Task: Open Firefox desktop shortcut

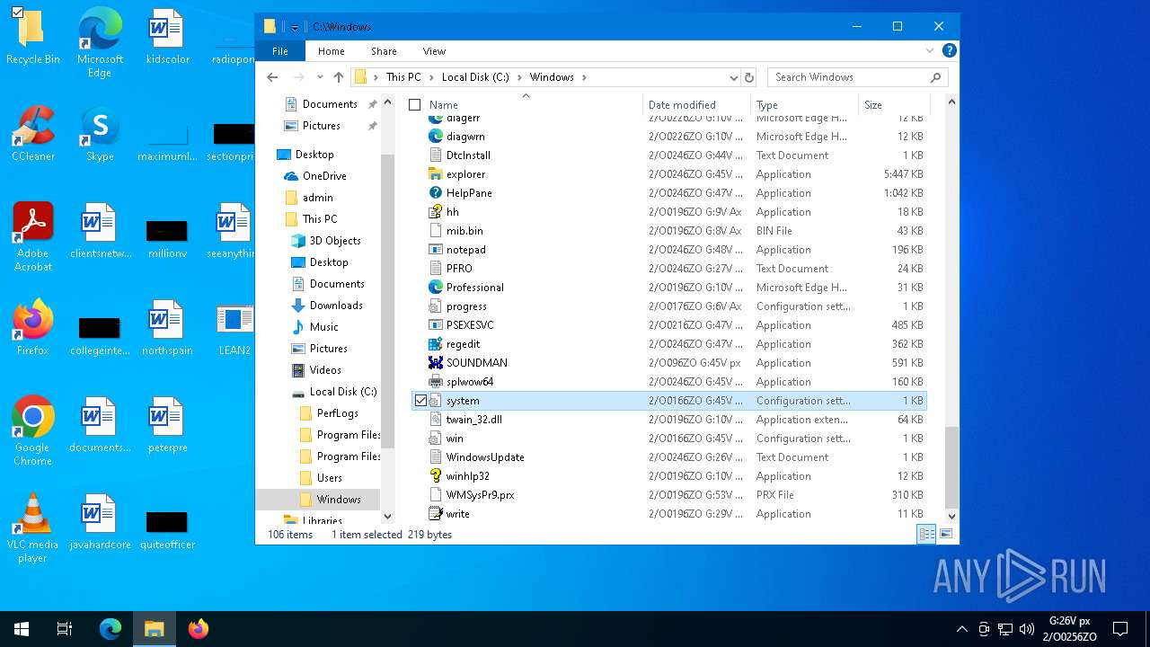Action: coord(33,327)
